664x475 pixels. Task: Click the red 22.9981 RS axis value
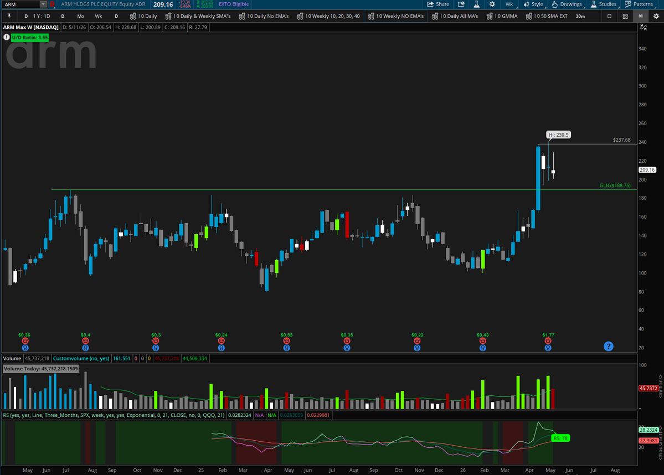(x=648, y=440)
